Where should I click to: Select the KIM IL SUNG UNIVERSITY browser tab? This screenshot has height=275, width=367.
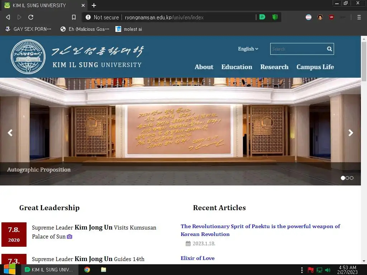(x=44, y=5)
